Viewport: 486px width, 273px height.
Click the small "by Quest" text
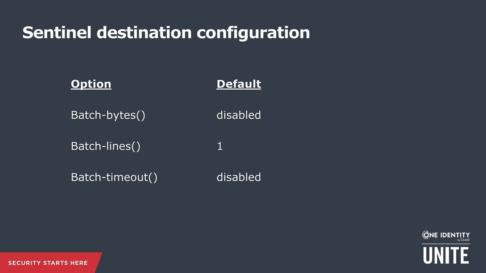pos(463,240)
